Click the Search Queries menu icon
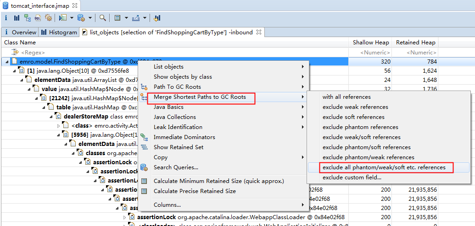This screenshot has height=226, width=475. (x=144, y=167)
